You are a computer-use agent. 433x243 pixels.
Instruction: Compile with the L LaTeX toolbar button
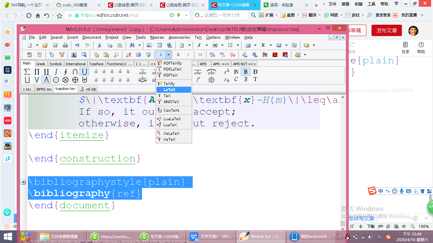161,55
